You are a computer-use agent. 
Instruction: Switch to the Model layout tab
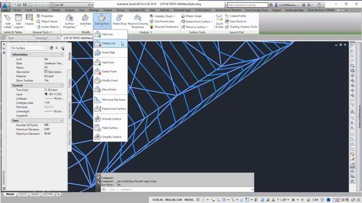pos(10,194)
